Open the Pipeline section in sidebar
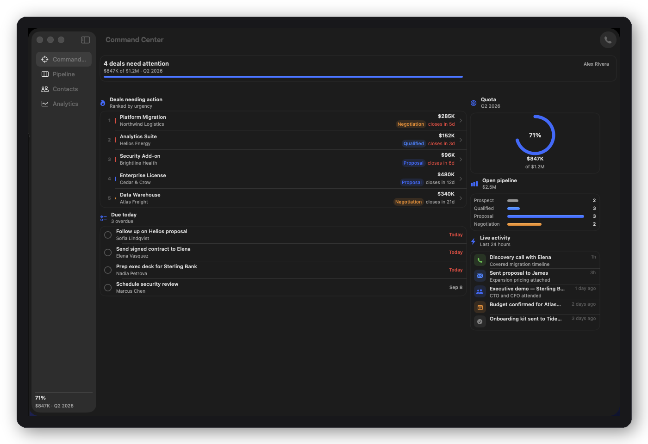 pyautogui.click(x=64, y=74)
